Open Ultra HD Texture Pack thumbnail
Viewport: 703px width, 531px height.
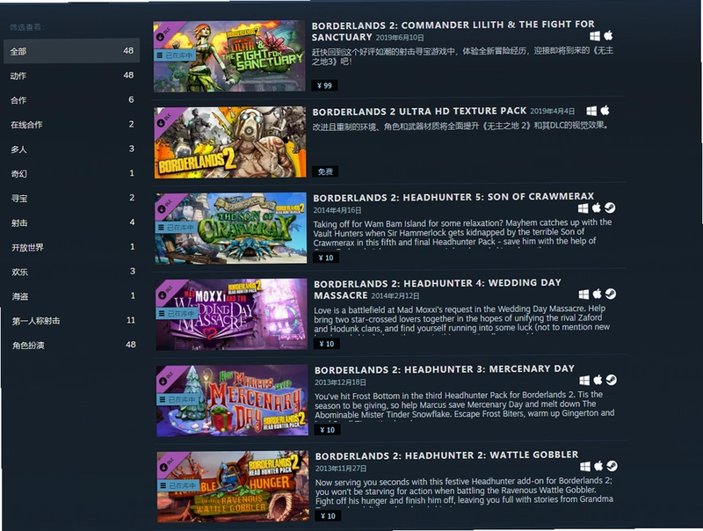tap(230, 142)
